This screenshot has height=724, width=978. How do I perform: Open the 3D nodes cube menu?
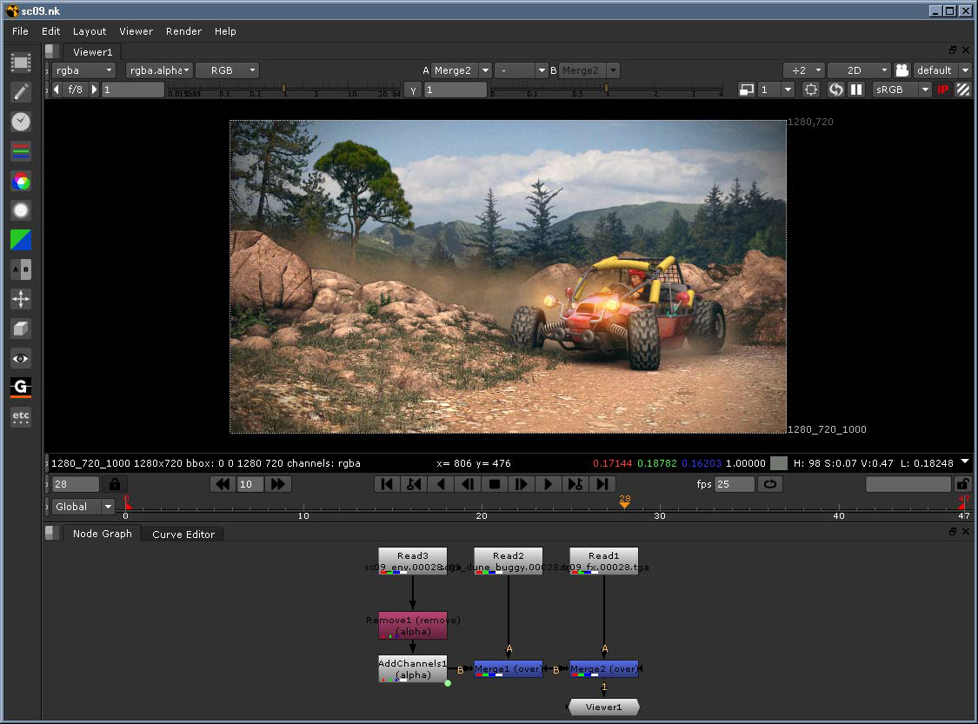point(21,329)
